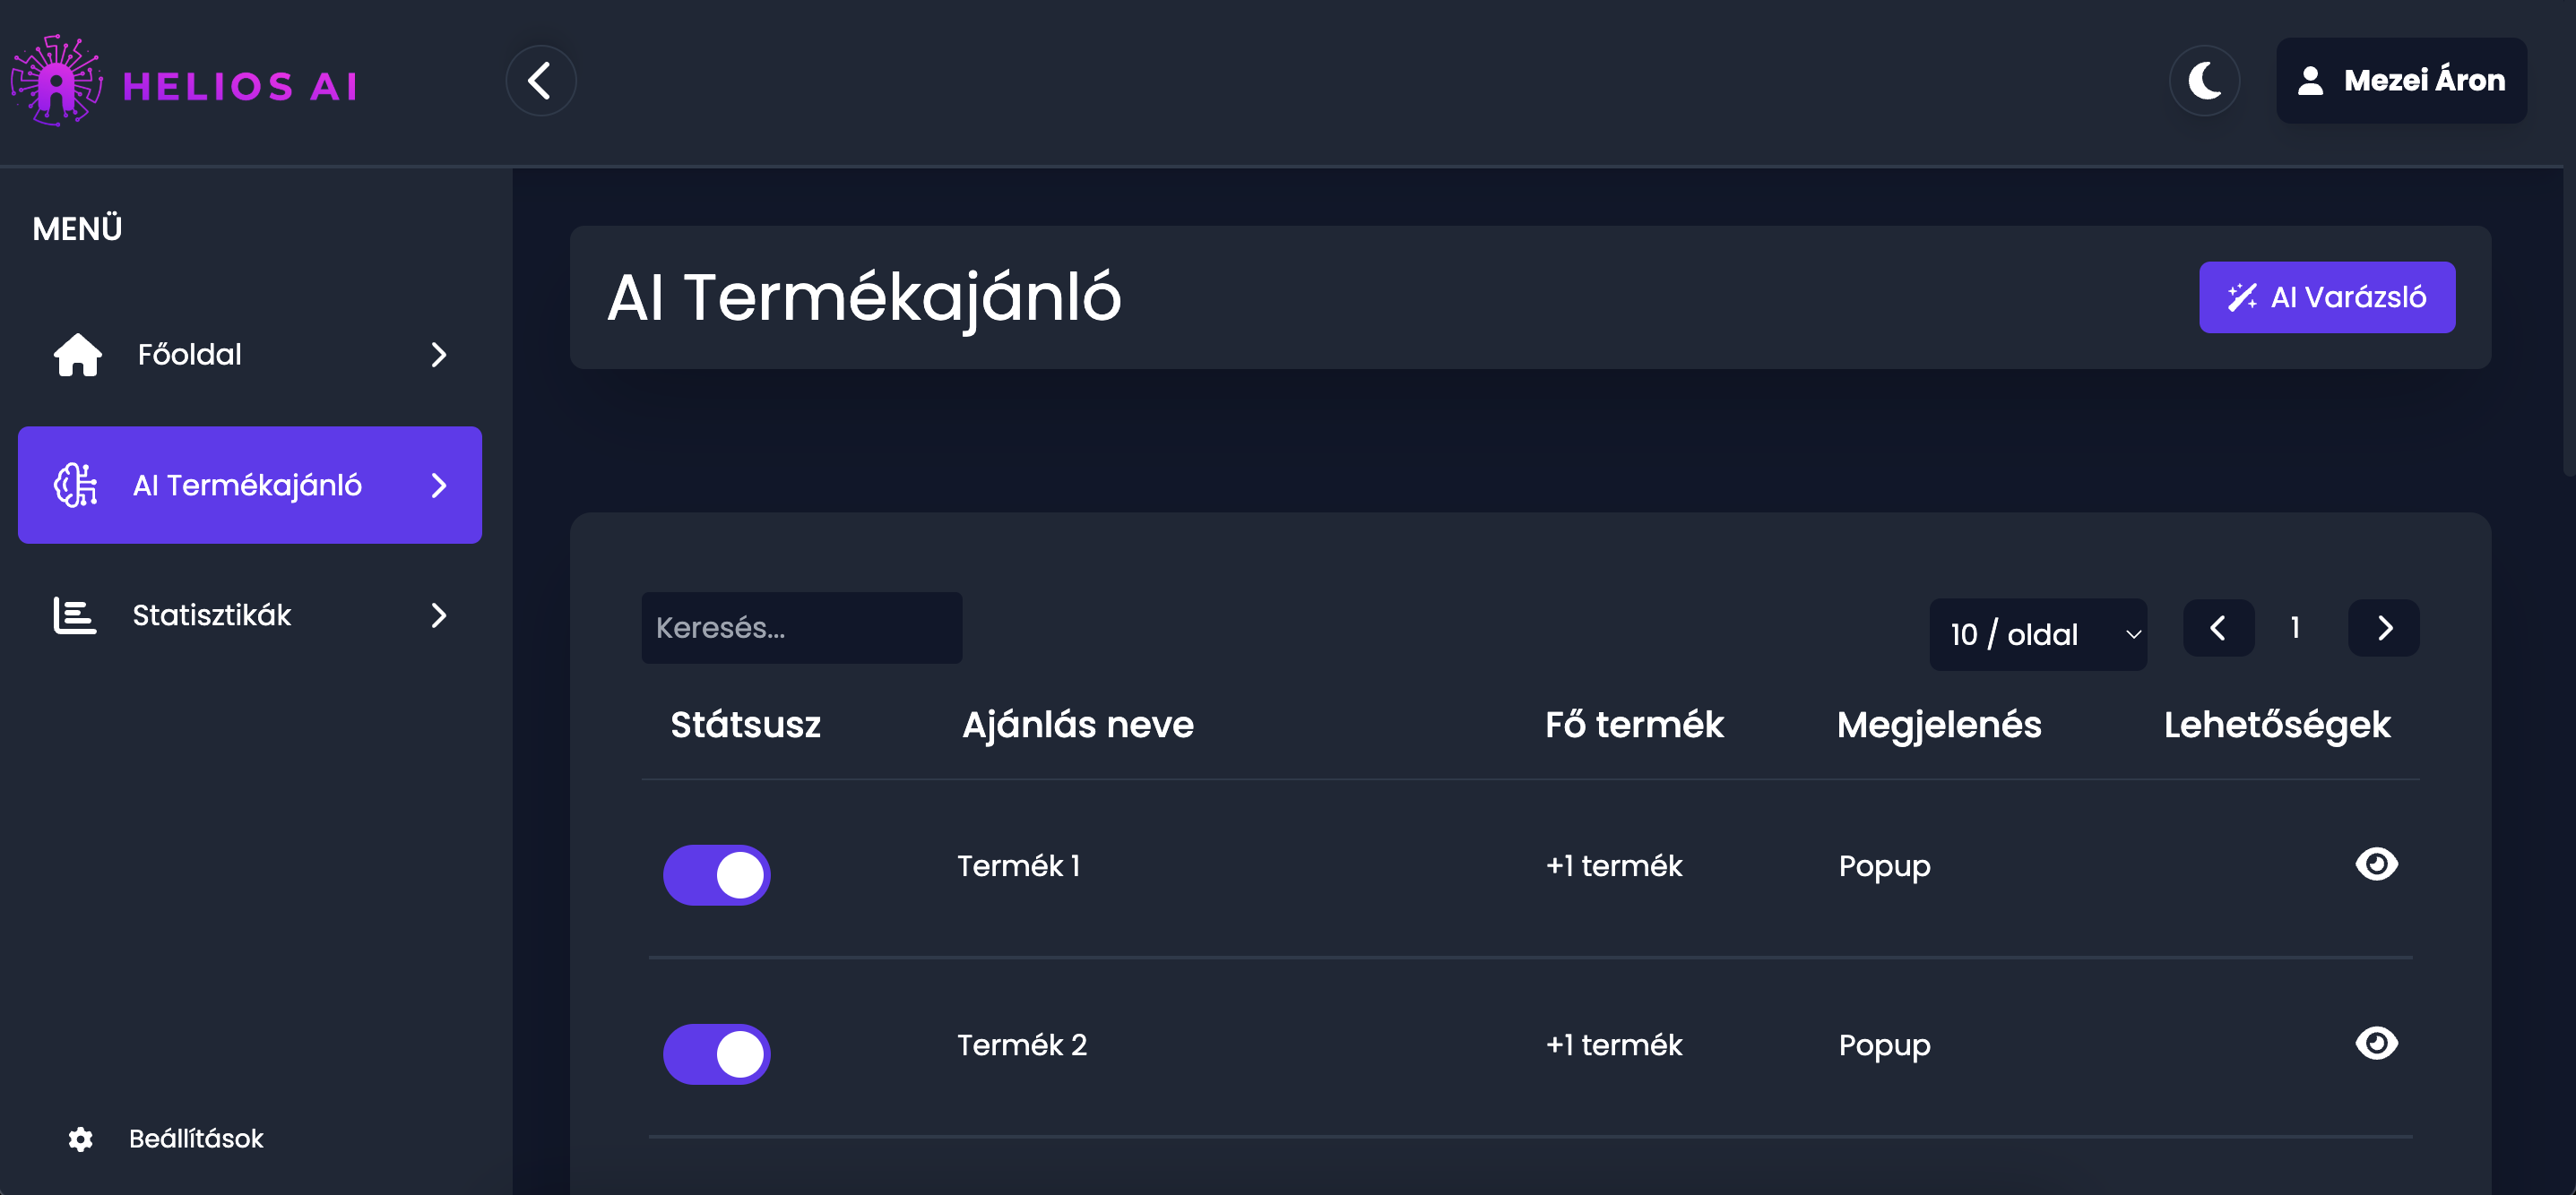Viewport: 2576px width, 1195px height.
Task: Go to next page in pagination
Action: [2384, 629]
